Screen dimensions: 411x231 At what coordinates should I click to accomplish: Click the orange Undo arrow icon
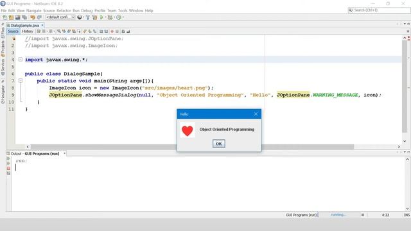click(x=33, y=17)
